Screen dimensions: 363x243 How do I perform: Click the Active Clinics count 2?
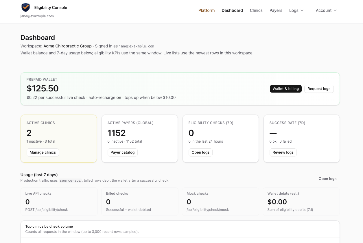(29, 133)
